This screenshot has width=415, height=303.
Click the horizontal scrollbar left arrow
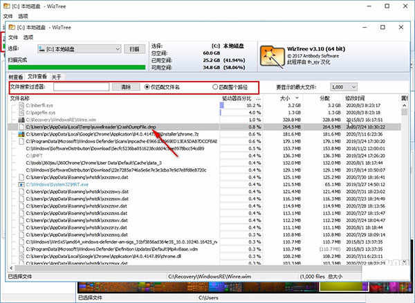click(x=11, y=268)
